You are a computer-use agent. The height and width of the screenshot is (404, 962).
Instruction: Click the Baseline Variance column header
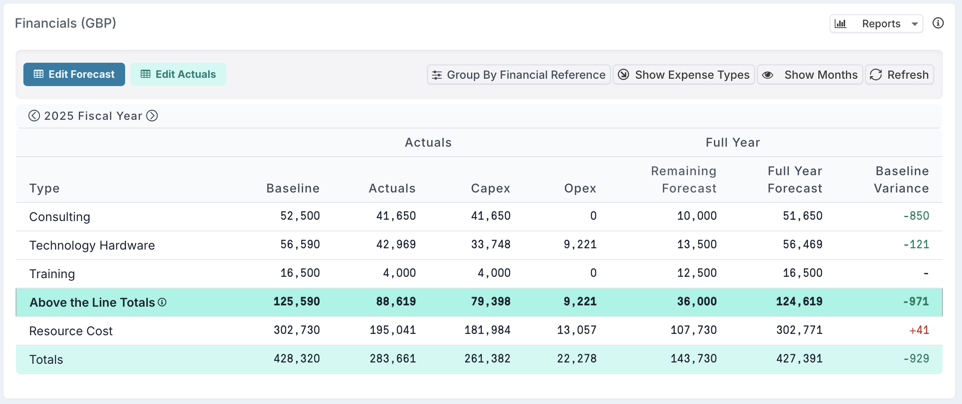pyautogui.click(x=901, y=180)
